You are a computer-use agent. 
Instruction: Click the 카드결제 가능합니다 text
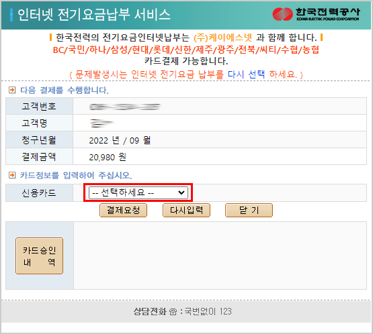pos(186,61)
